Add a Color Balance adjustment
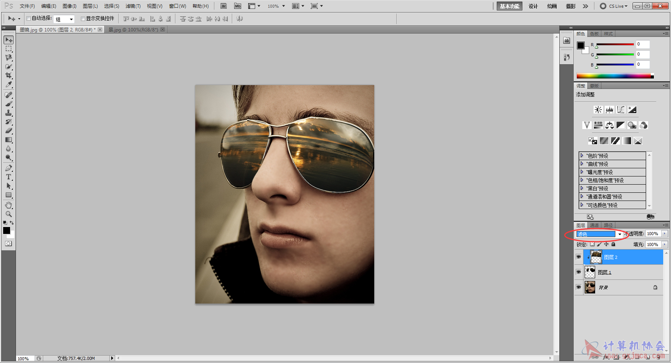Screen dimensions: 671x363 tap(610, 125)
